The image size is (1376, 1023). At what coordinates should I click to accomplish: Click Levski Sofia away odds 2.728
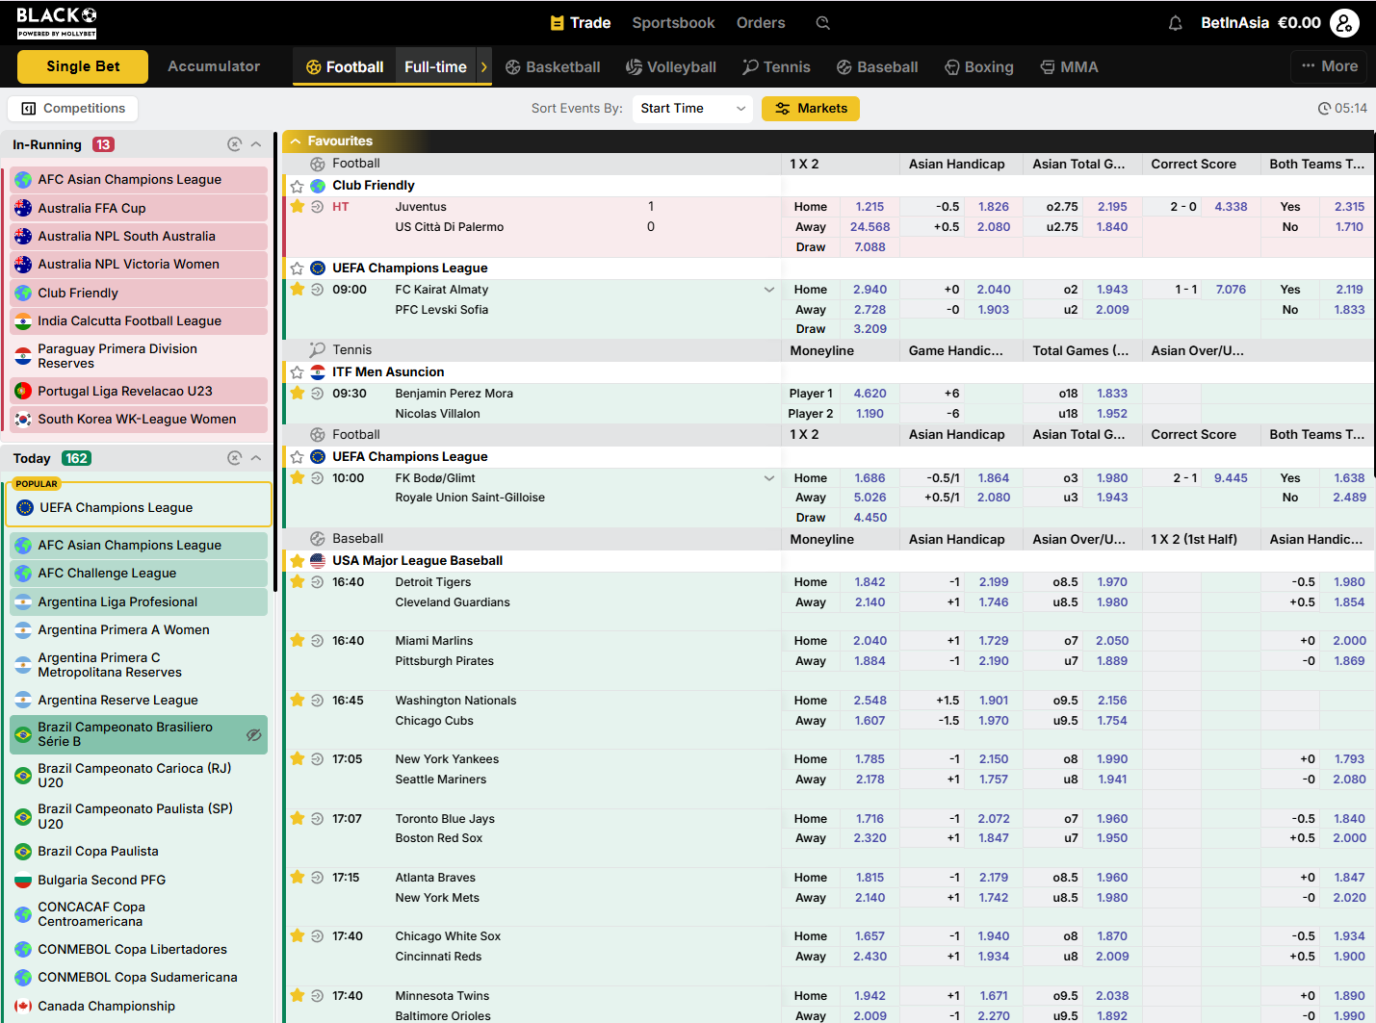870,310
